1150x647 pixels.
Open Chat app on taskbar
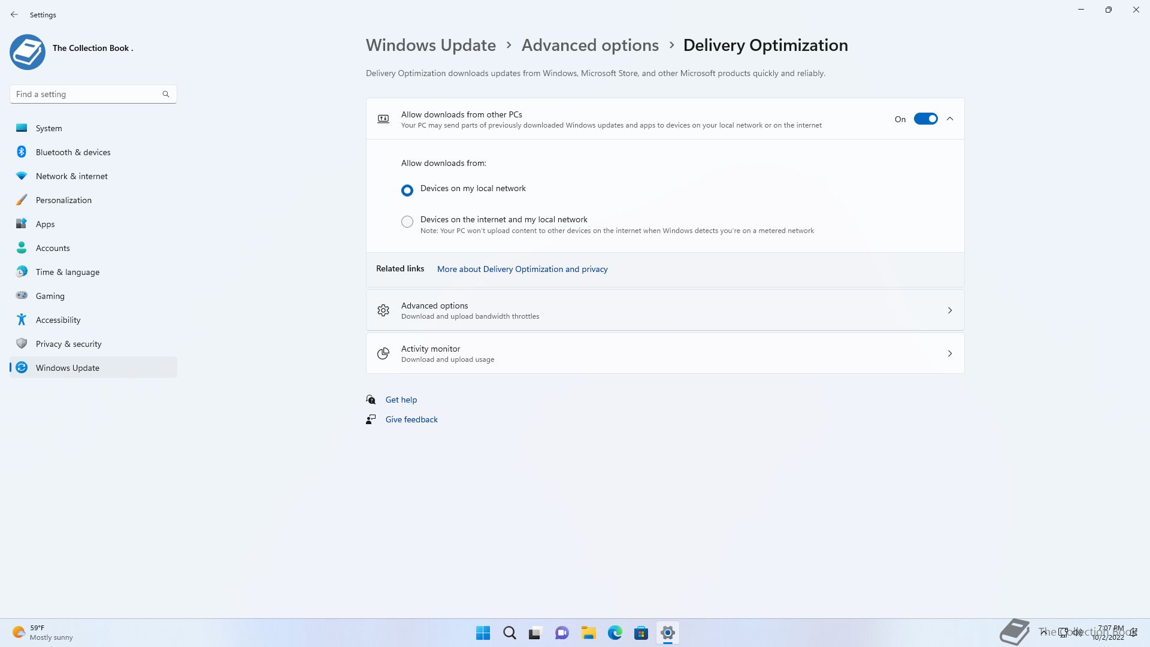click(x=562, y=633)
